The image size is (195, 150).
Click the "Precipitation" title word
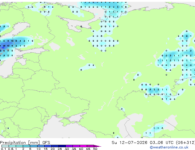(13, 143)
